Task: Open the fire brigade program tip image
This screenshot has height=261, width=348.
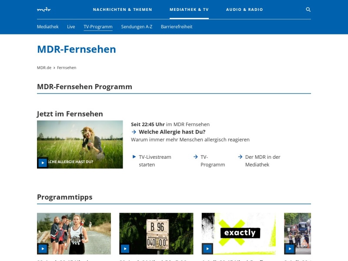Action: [x=298, y=234]
